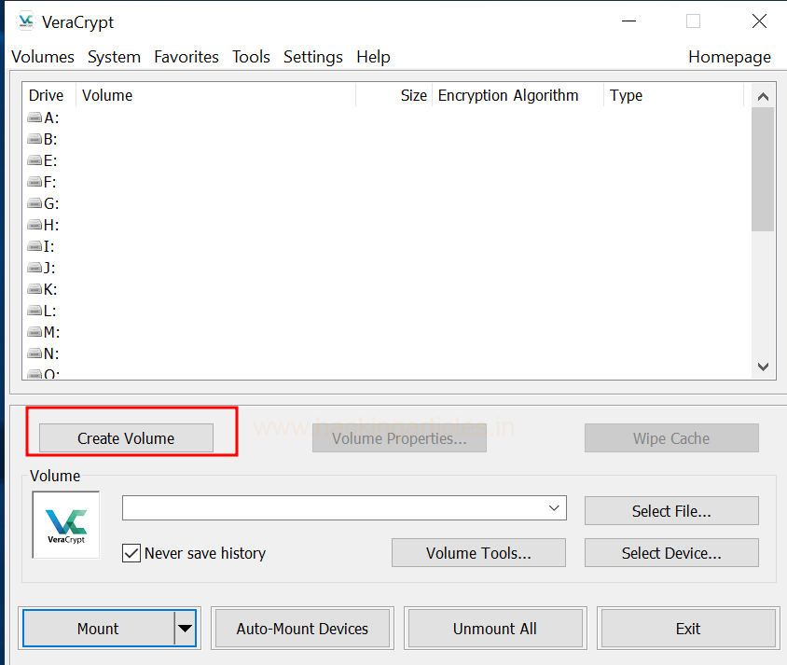Click the Wipe Cache button
The width and height of the screenshot is (787, 665).
[x=671, y=438]
